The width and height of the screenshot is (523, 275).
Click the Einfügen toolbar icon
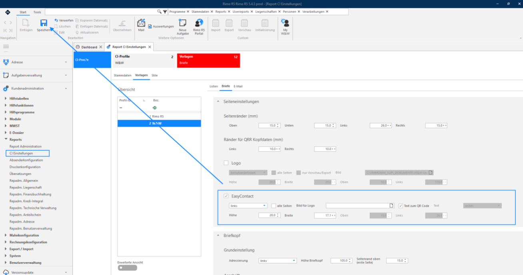click(26, 23)
